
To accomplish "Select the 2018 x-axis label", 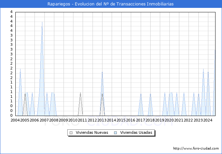I will coord(150,120).
